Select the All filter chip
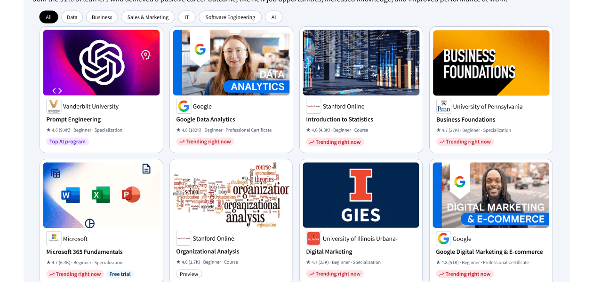The height and width of the screenshot is (282, 593). pos(49,17)
